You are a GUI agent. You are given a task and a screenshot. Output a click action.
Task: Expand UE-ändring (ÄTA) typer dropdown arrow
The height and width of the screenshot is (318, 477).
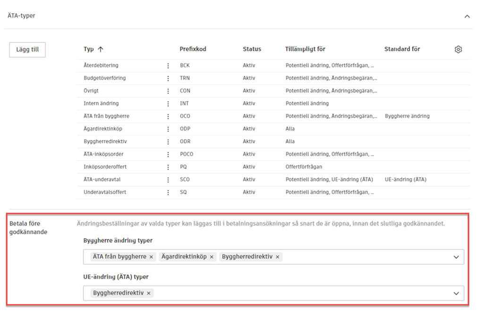[x=456, y=293]
